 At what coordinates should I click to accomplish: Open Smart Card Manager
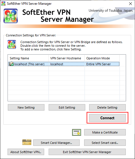pos(56,143)
